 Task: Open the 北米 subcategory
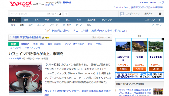90,44
